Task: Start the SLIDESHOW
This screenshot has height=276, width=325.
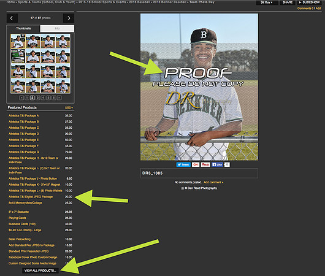Action: tap(309, 2)
